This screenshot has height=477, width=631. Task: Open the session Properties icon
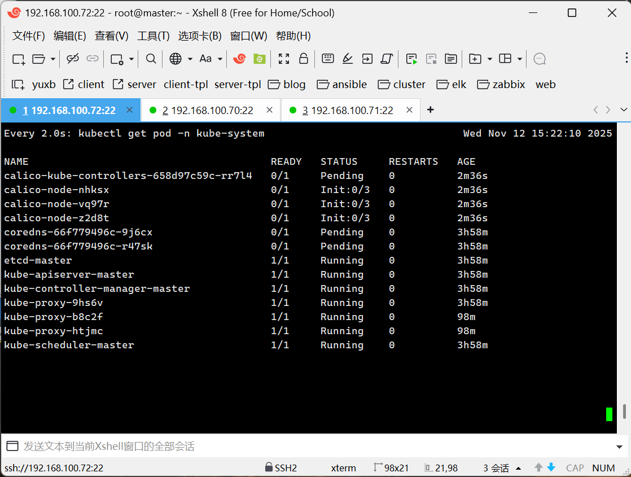coord(117,59)
